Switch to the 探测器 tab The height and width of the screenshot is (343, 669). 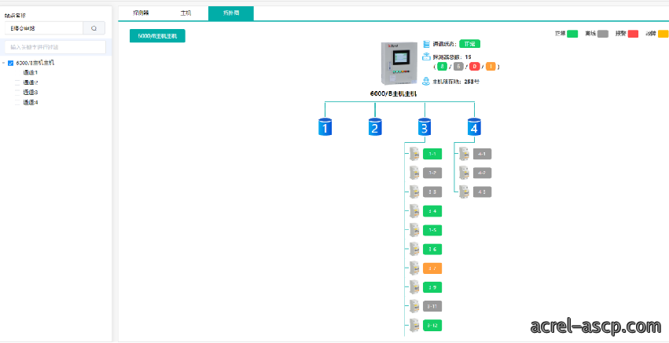[141, 13]
